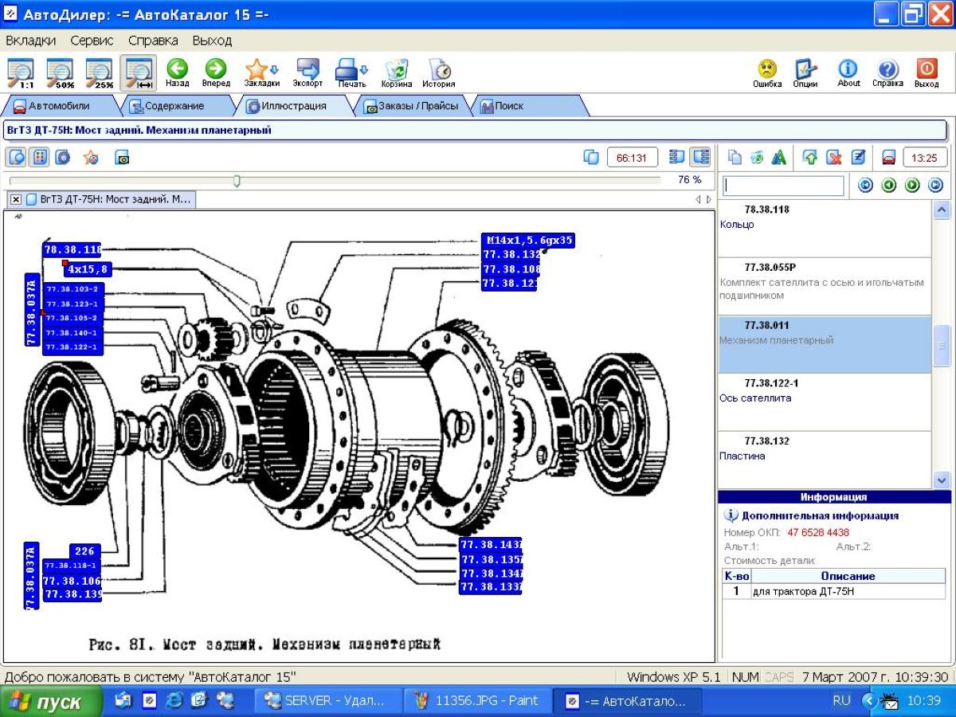Toggle the right-side tree layout button
Screen dimensions: 956x717
pos(700,157)
